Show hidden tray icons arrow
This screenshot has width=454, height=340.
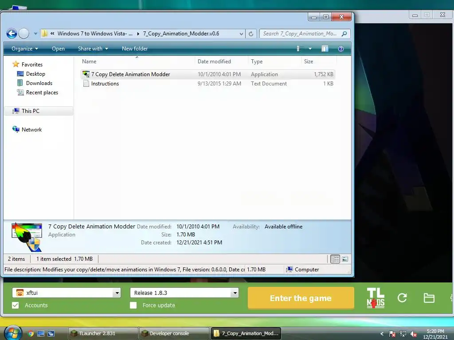click(382, 334)
